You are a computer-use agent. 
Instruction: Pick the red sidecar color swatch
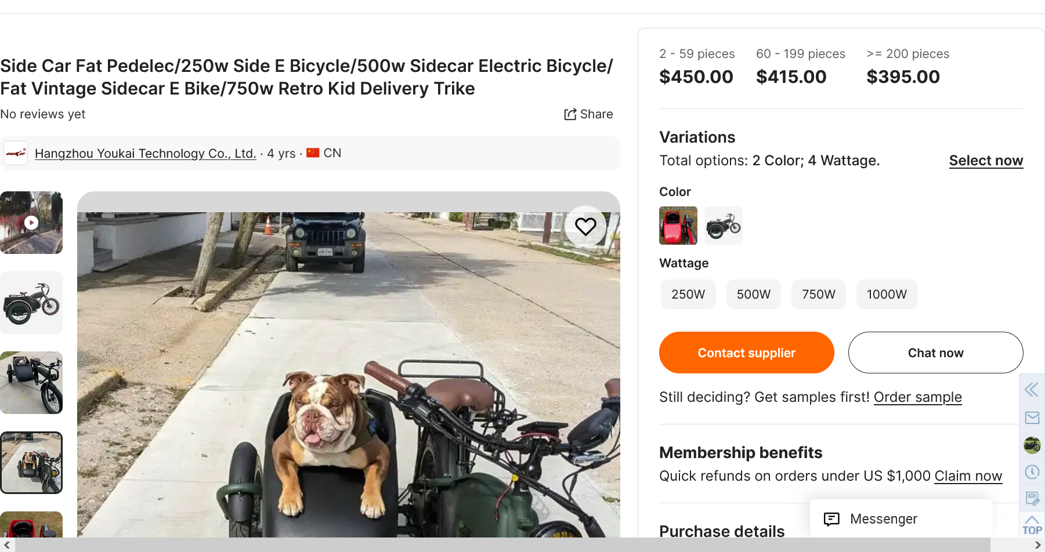click(x=678, y=226)
